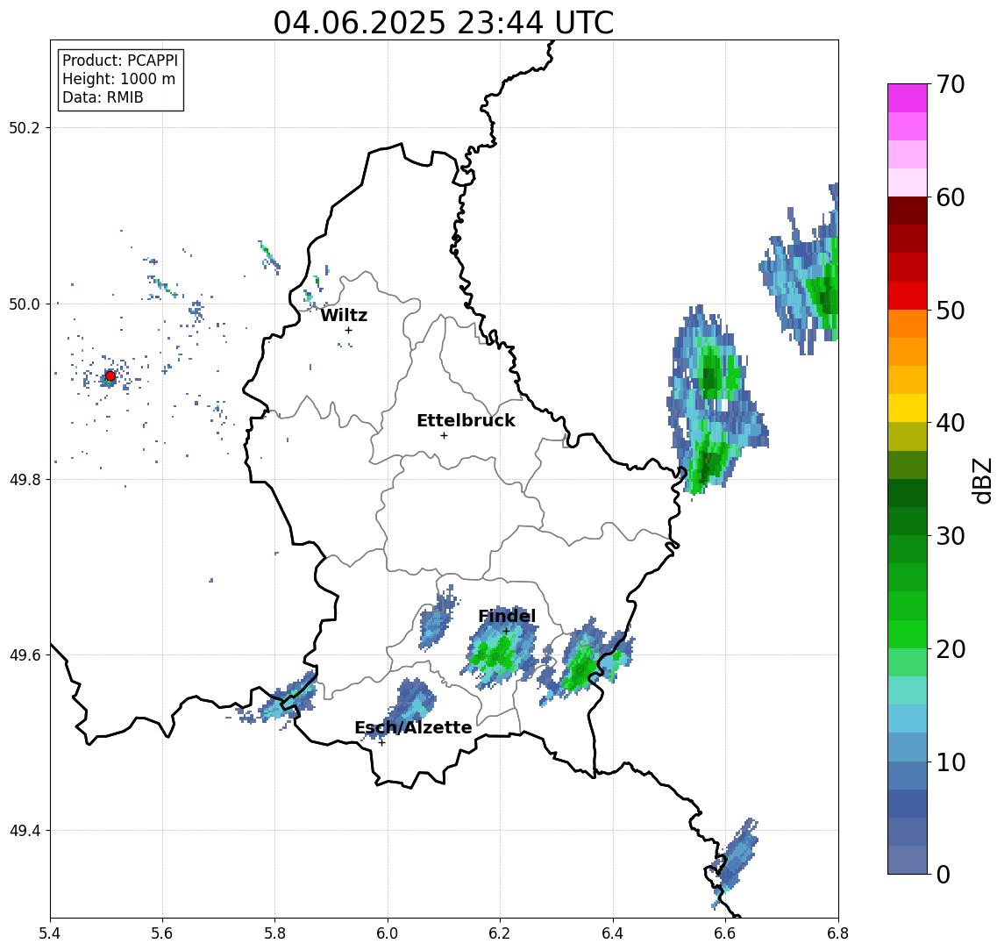Viewport: 1004px width, 951px height.
Task: Click the red dot radar marker
Action: pyautogui.click(x=110, y=376)
